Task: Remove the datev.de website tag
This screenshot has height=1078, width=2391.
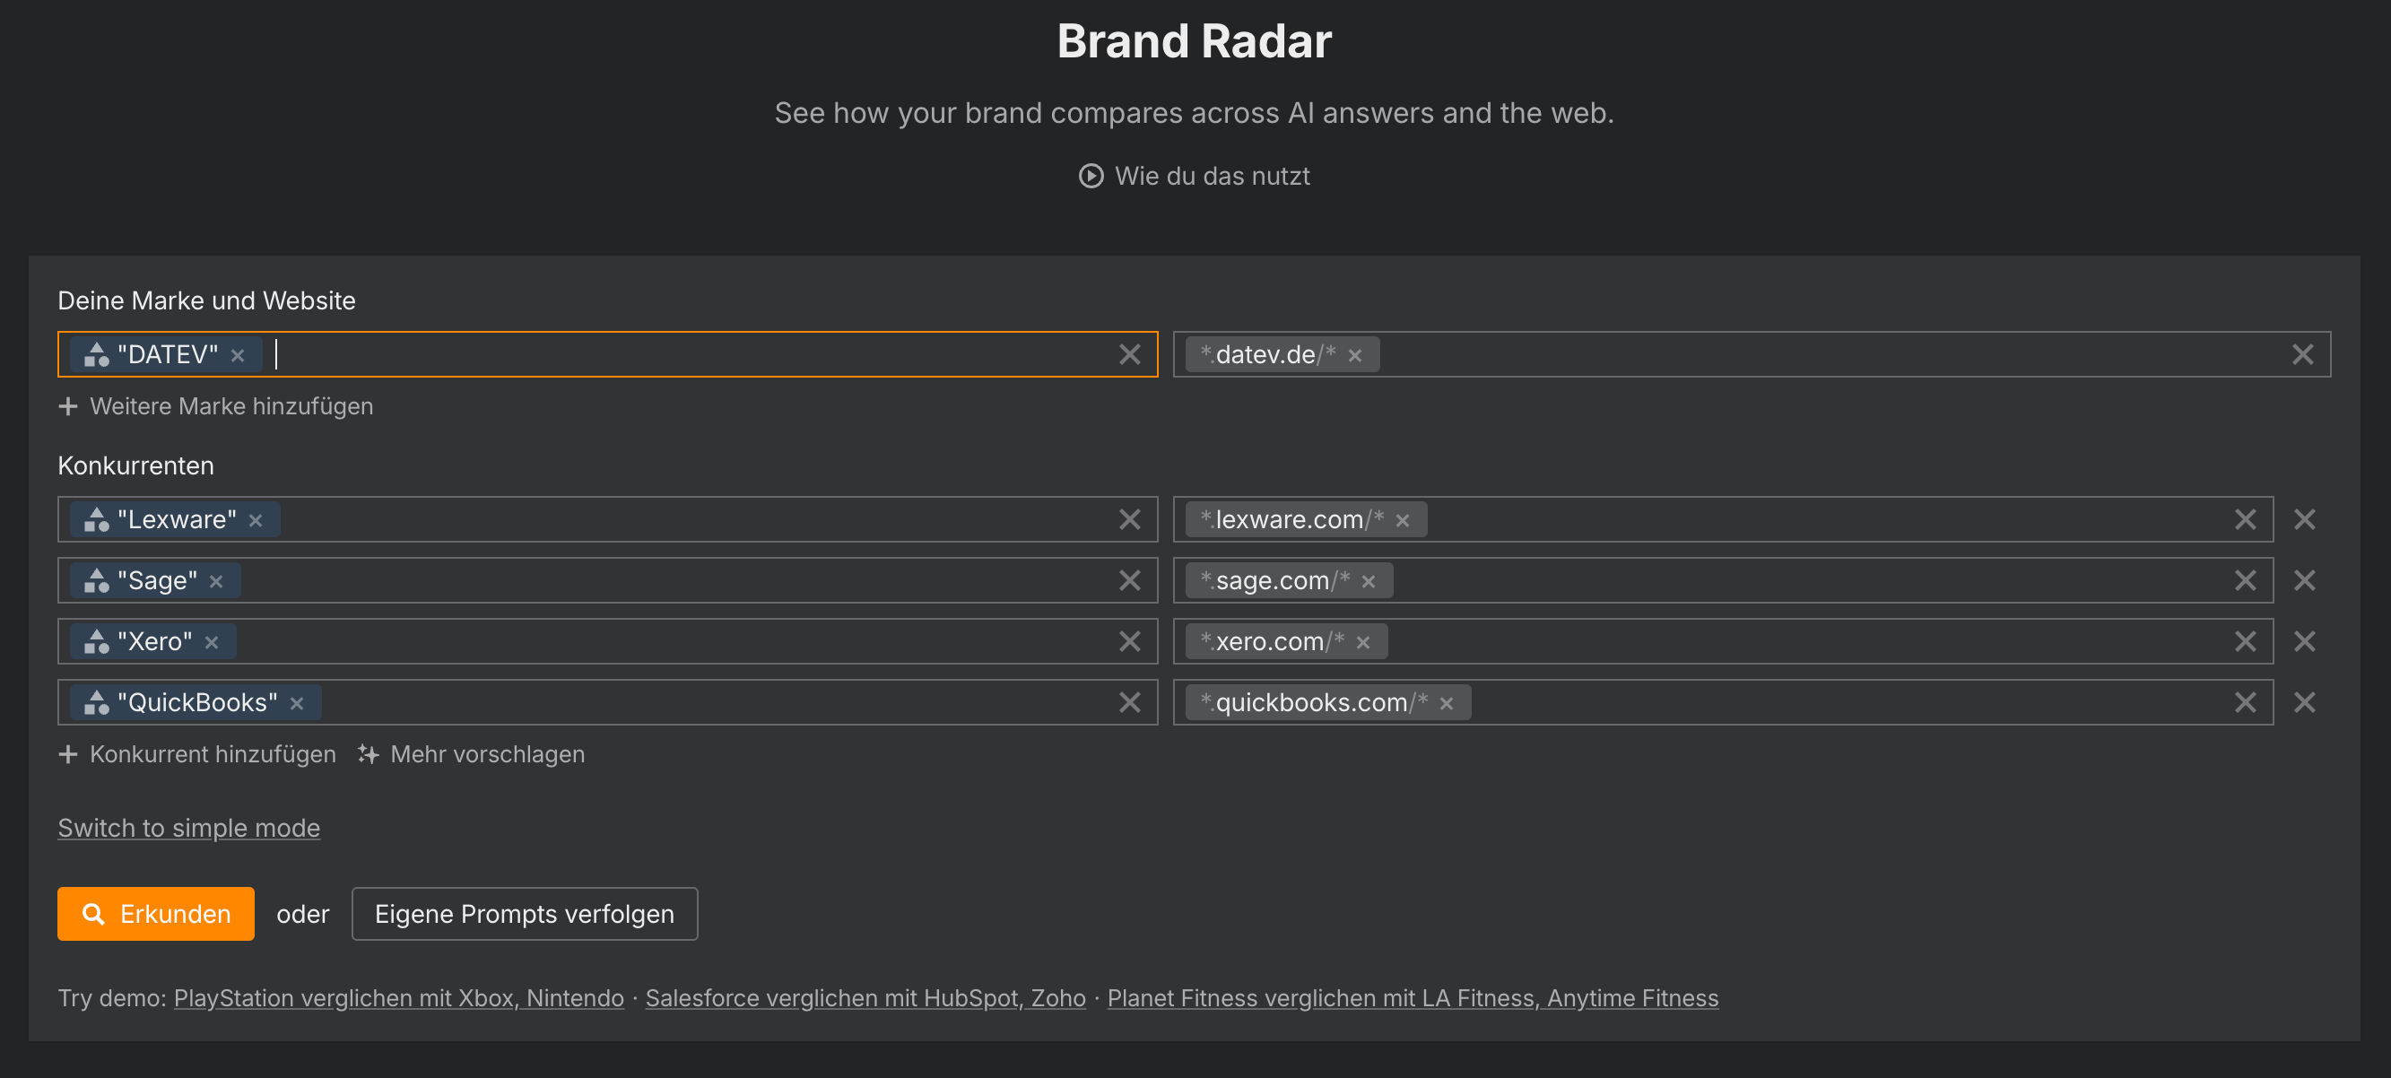Action: click(x=1354, y=356)
